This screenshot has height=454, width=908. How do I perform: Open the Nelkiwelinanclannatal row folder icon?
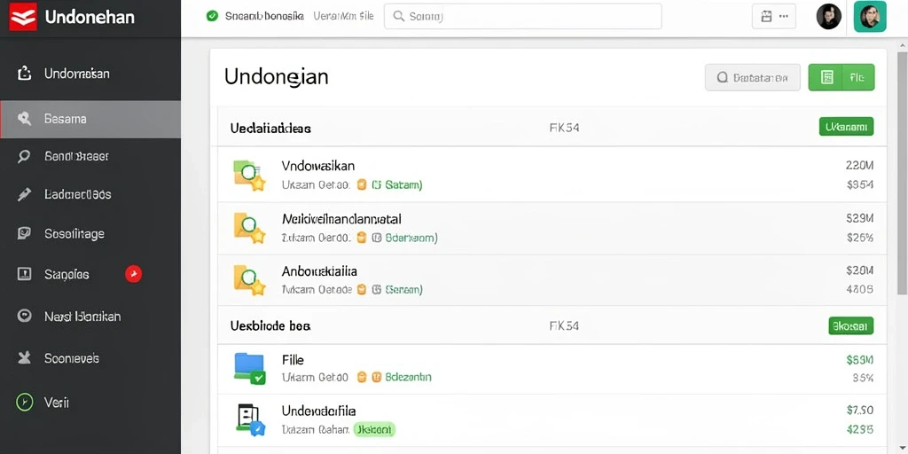point(249,228)
